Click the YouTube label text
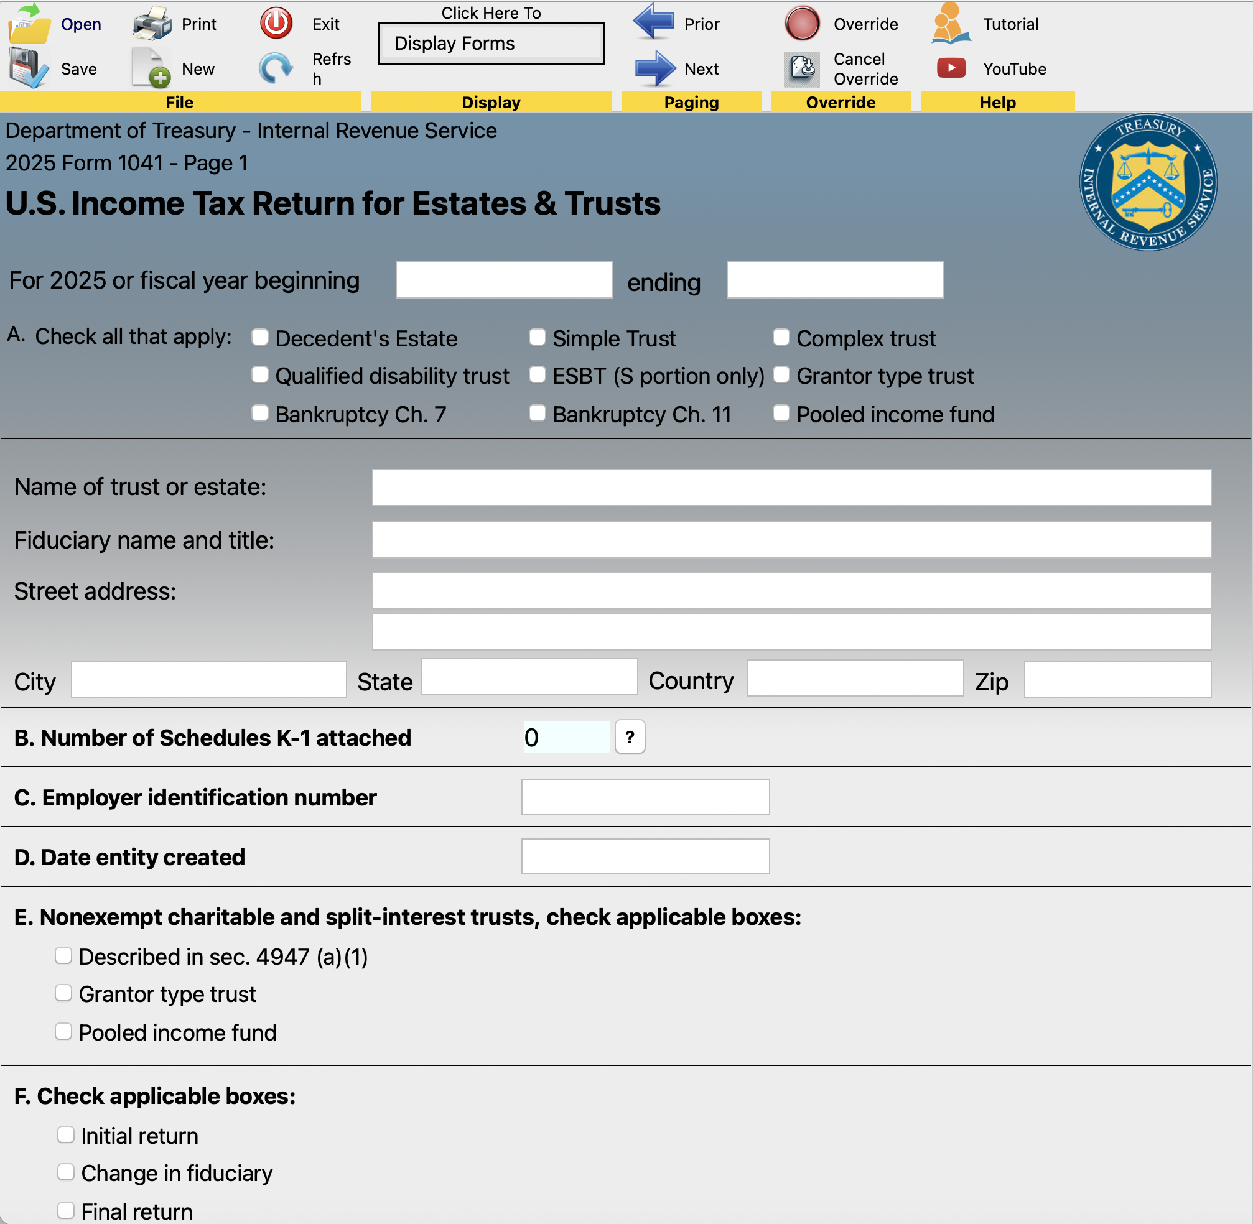1253x1224 pixels. [1015, 69]
